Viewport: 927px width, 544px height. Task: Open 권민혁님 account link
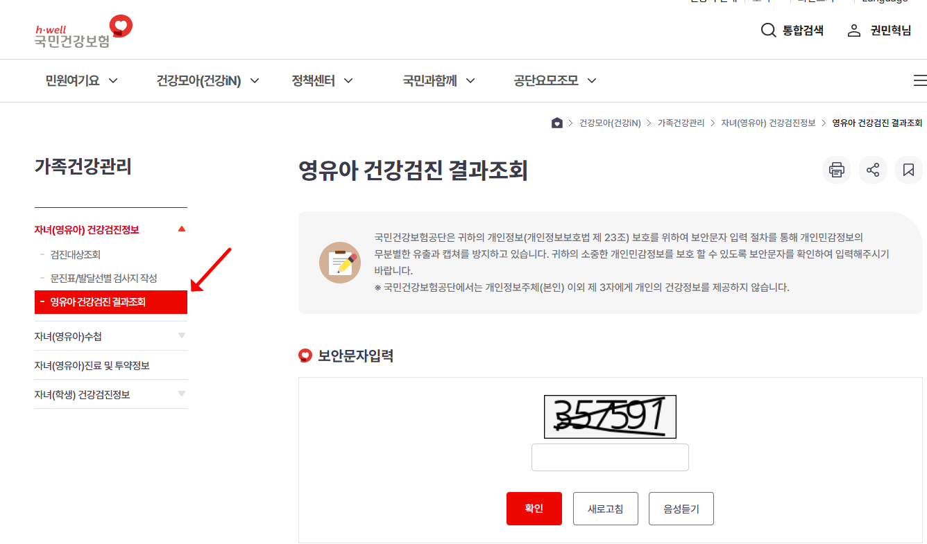click(891, 30)
